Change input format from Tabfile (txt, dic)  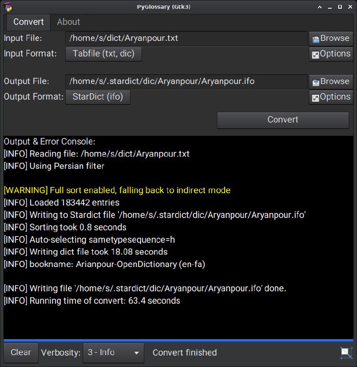[x=103, y=54]
